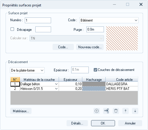Move layer up with arrow icon
Viewport: 148px width, 130px height.
point(126,111)
